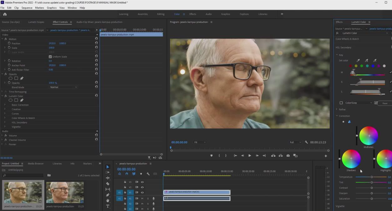Toggle Motion fx effect on/off
Image resolution: width=392 pixels, height=211 pixels.
click(6, 39)
